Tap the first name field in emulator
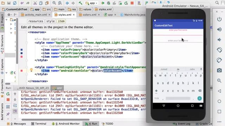Image resolution: width=225 pixels, height=126 pixels. (178, 32)
